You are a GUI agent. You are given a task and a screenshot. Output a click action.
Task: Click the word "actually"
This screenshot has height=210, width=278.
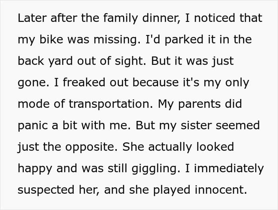coord(170,148)
